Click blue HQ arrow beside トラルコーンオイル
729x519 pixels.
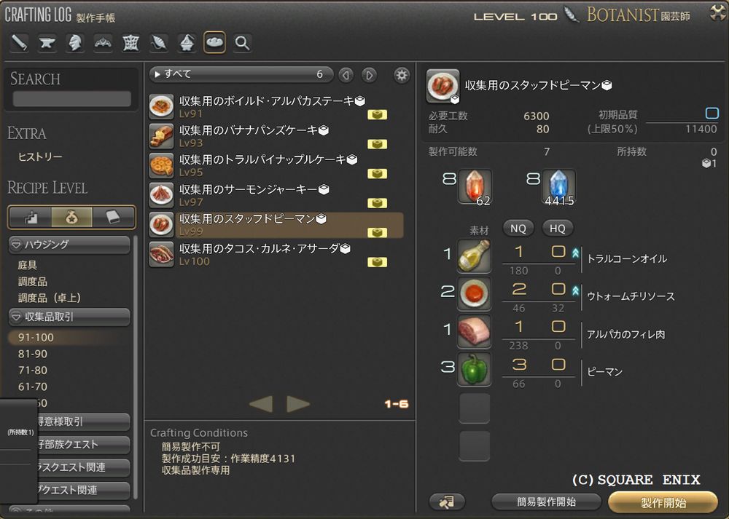pos(576,253)
